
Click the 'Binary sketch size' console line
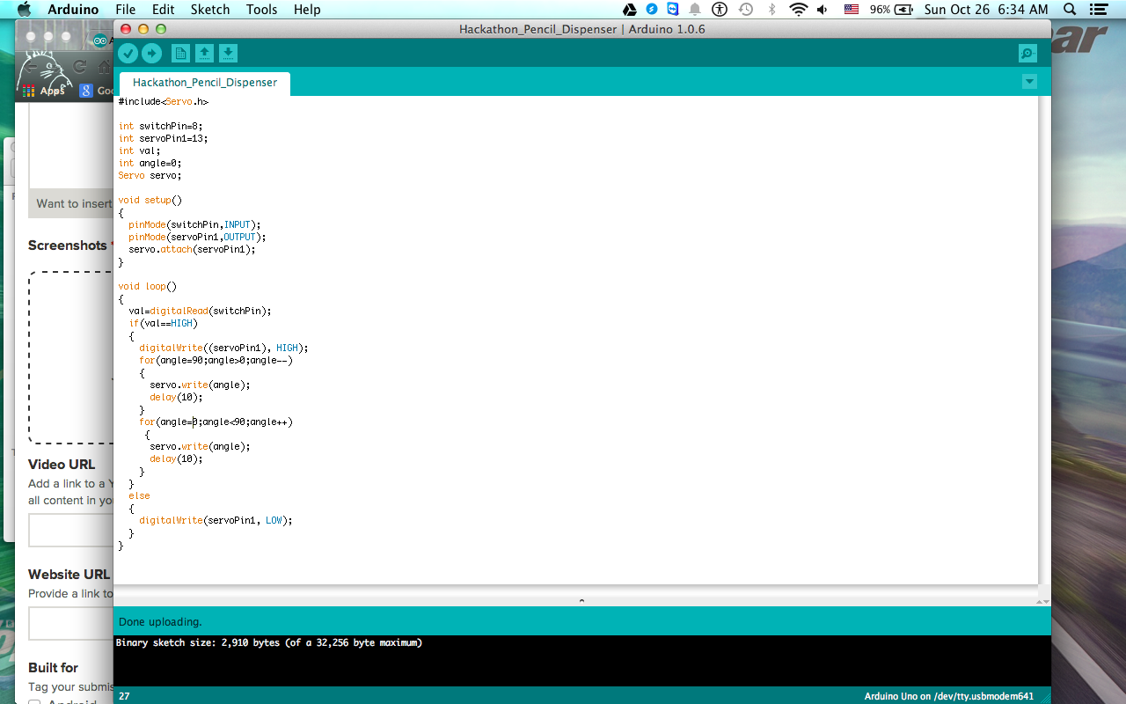point(269,643)
